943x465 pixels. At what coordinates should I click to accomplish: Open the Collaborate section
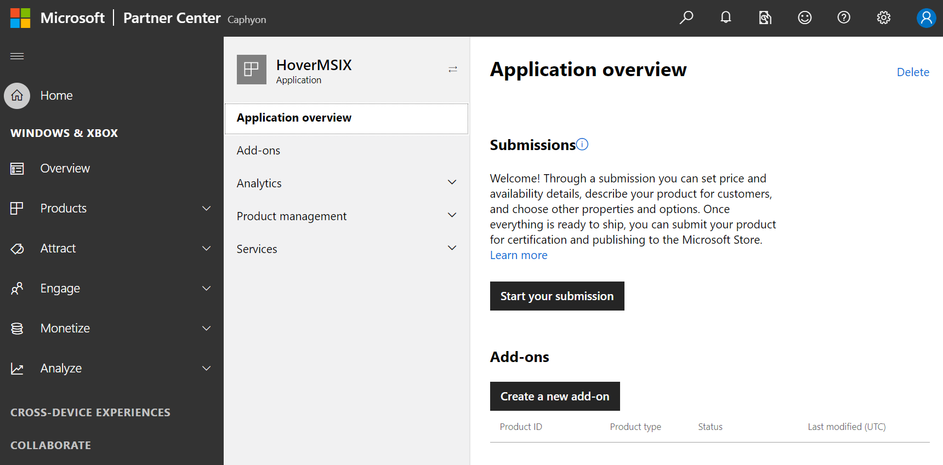coord(51,445)
